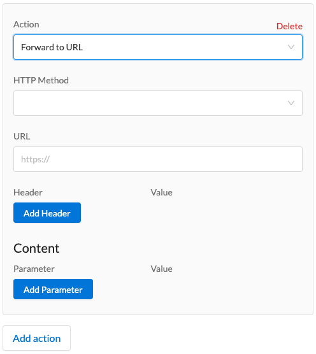
Task: Focus the URL input field
Action: click(157, 159)
